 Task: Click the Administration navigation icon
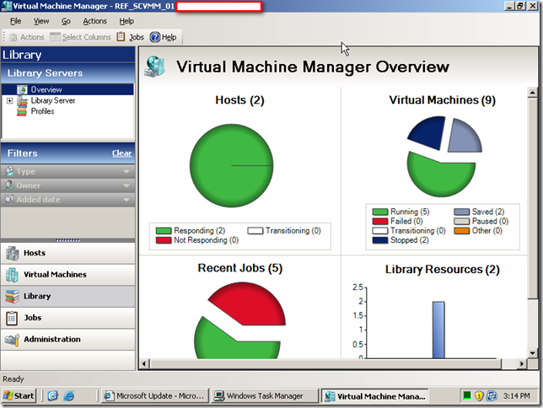12,340
